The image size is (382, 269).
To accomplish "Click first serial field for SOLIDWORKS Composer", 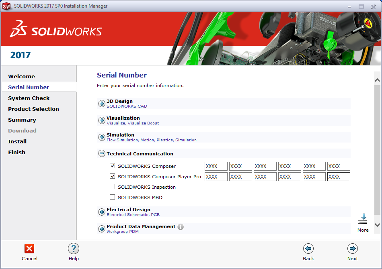I will click(216, 166).
